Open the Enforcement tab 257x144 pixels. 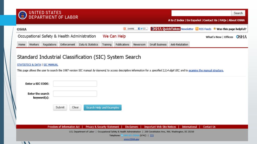[68, 44]
